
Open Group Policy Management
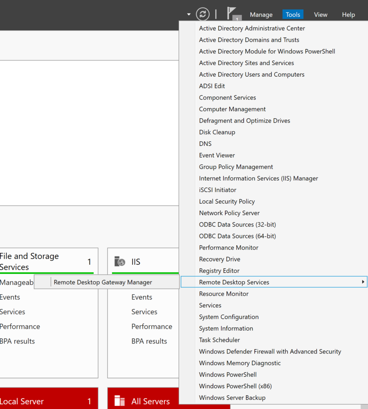point(236,167)
